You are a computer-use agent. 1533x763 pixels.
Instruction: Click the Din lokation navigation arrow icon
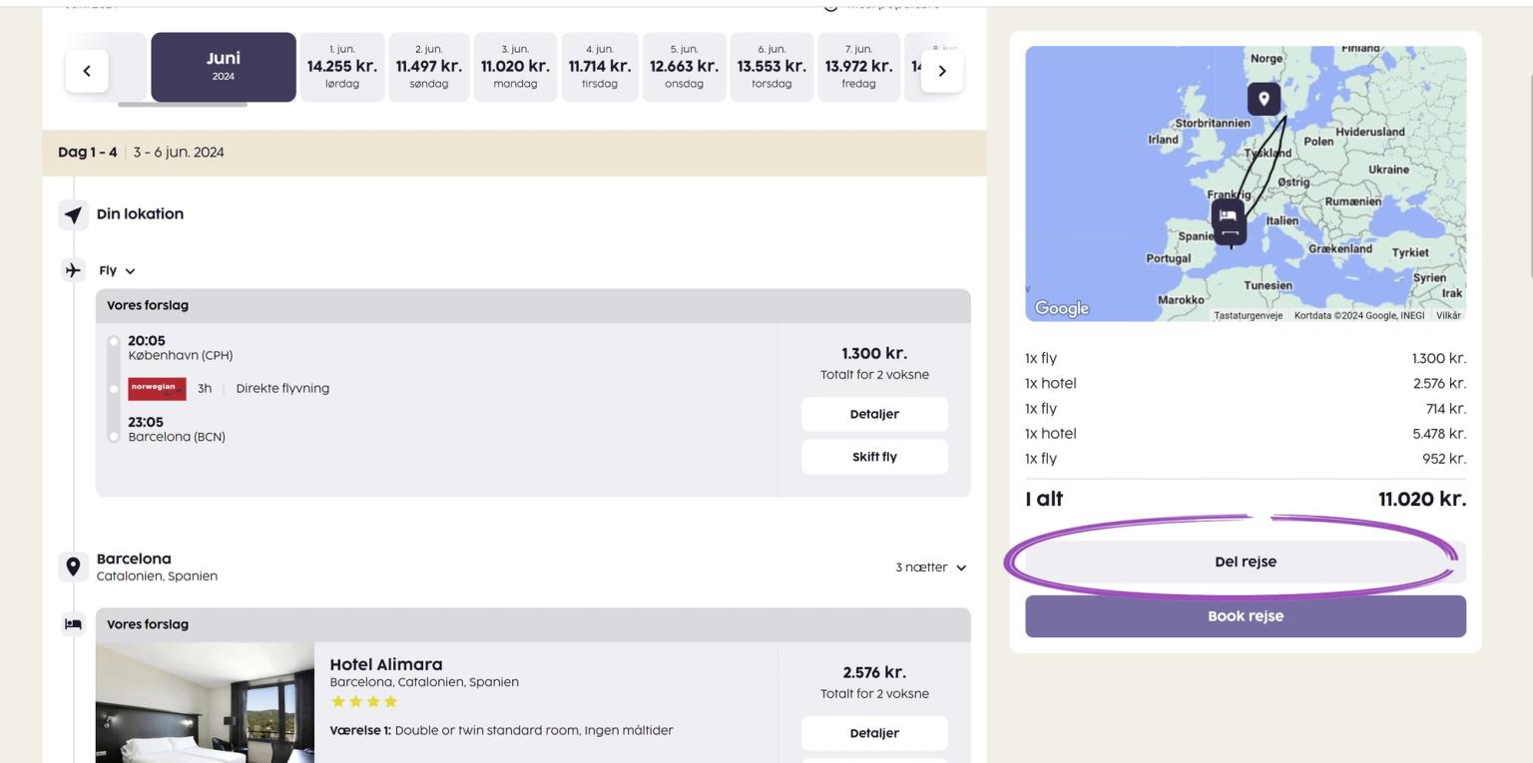pos(73,214)
